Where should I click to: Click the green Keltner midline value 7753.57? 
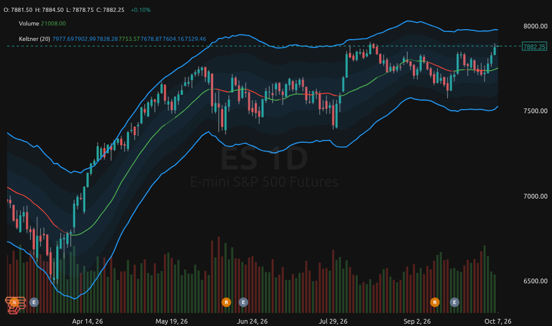(129, 39)
